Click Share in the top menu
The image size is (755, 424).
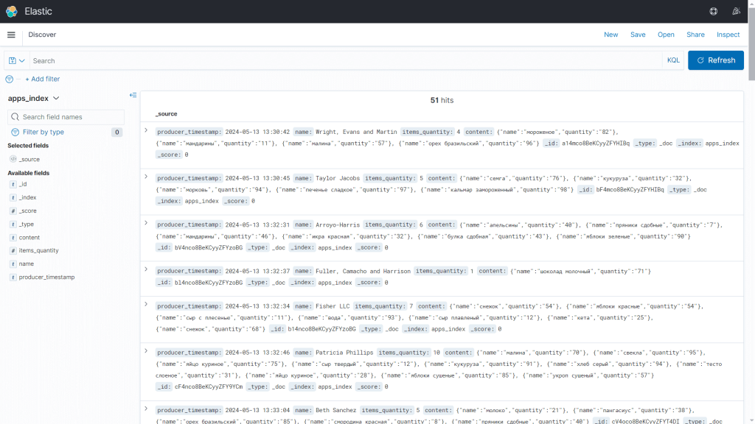pyautogui.click(x=695, y=35)
